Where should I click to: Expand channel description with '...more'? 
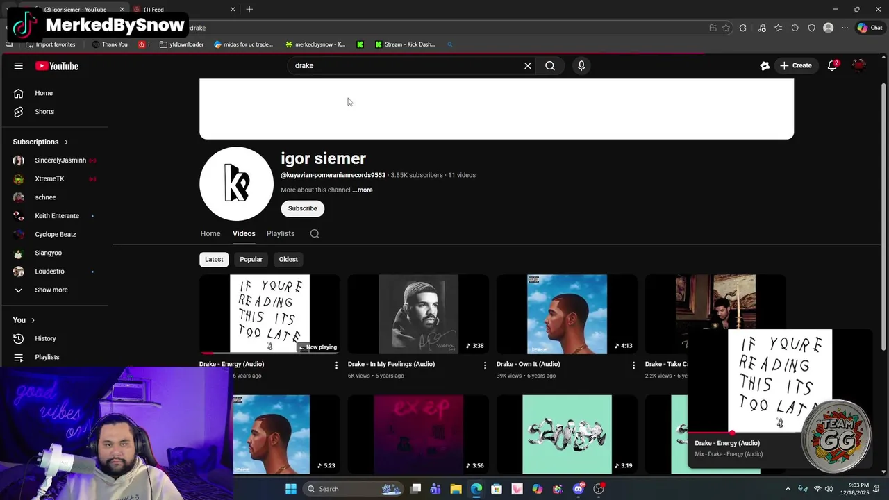click(x=363, y=190)
